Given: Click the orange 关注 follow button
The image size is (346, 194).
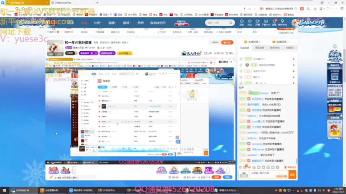Looking at the screenshot, I should (x=227, y=42).
